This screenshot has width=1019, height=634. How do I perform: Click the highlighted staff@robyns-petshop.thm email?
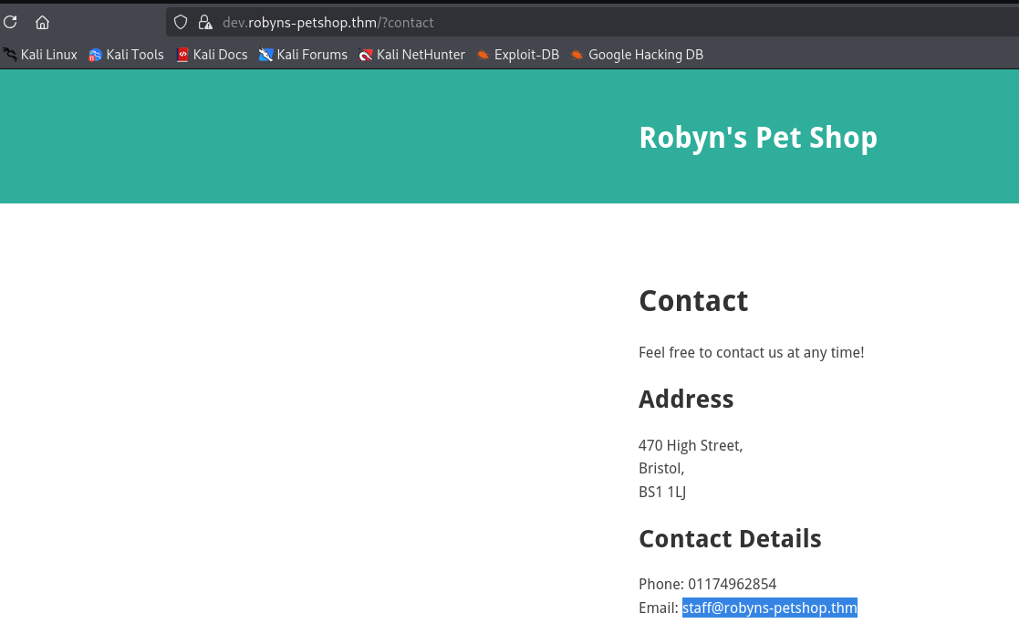[x=769, y=608]
